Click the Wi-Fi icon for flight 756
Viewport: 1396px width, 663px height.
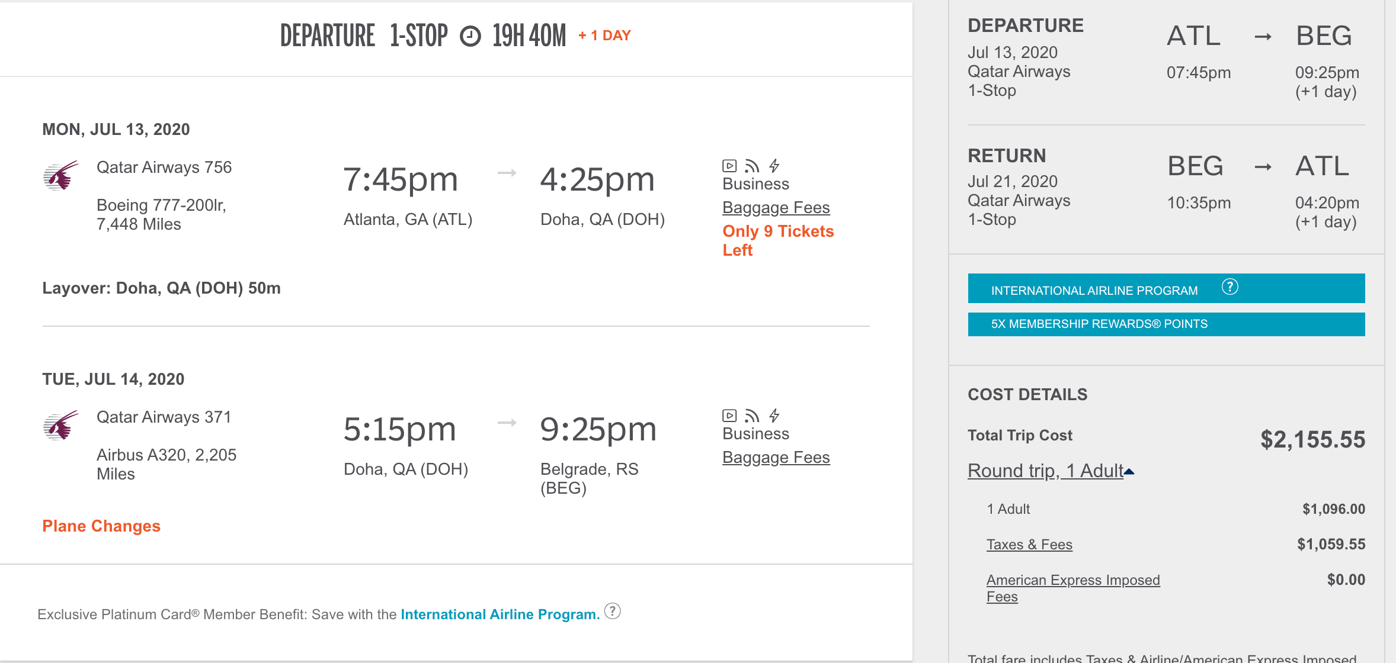click(x=752, y=166)
